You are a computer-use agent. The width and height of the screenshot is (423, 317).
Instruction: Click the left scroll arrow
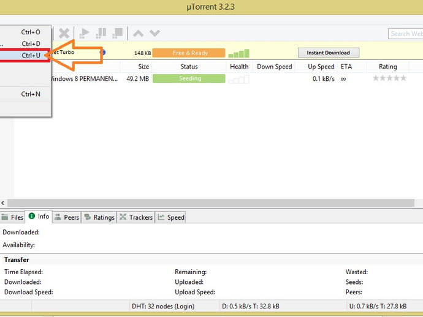pos(3,203)
